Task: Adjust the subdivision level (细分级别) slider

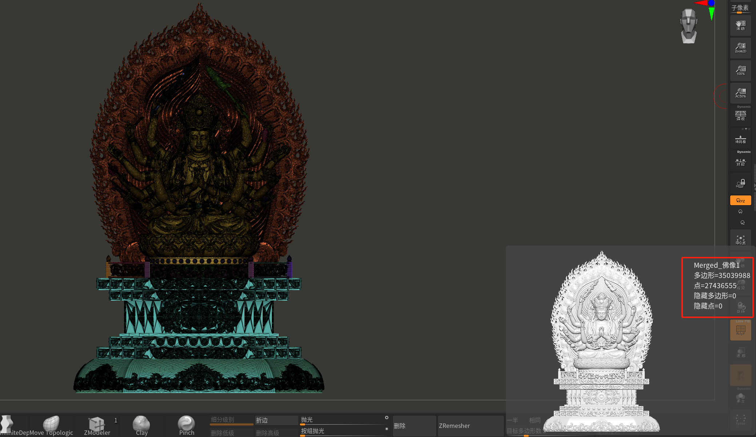Action: 231,420
